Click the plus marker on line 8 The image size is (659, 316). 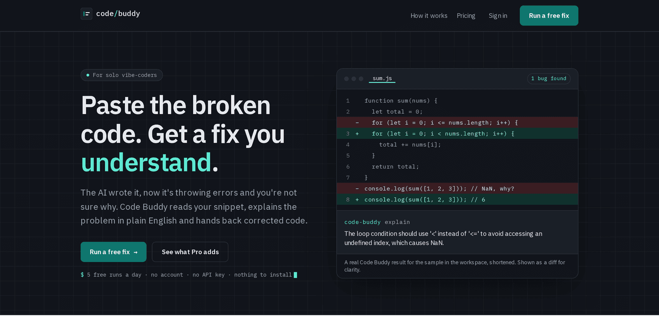point(357,199)
